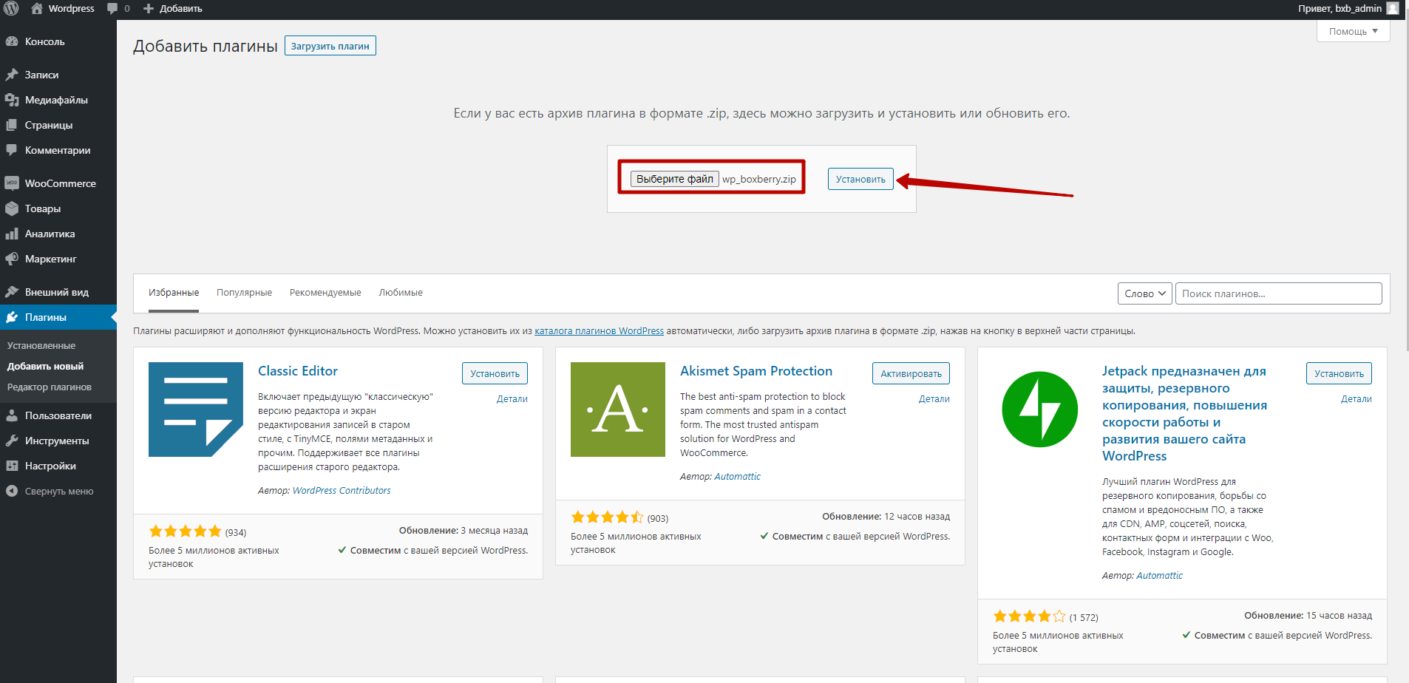Open the Akismet Spam Protection title link

click(x=756, y=371)
